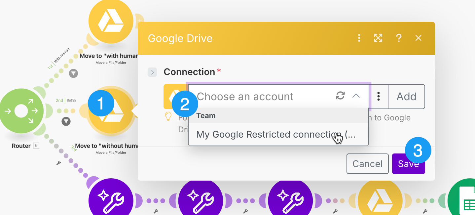Collapse the Choose an account dropdown
475x215 pixels.
356,96
